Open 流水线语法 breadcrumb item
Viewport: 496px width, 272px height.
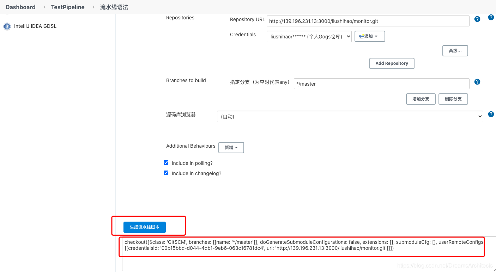coord(114,7)
